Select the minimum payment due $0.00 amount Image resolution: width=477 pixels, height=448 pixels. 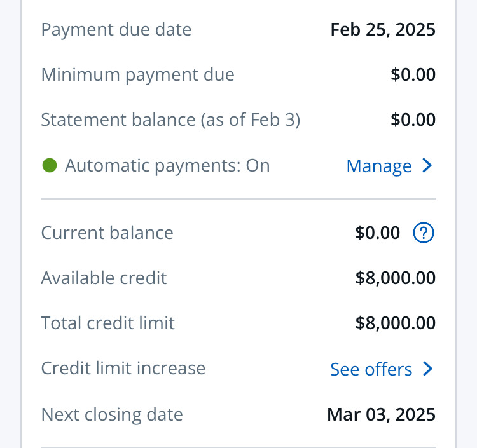(413, 75)
